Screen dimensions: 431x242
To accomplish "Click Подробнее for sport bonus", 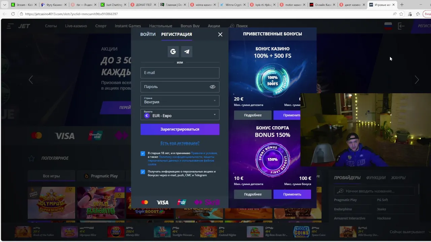I will click(253, 194).
